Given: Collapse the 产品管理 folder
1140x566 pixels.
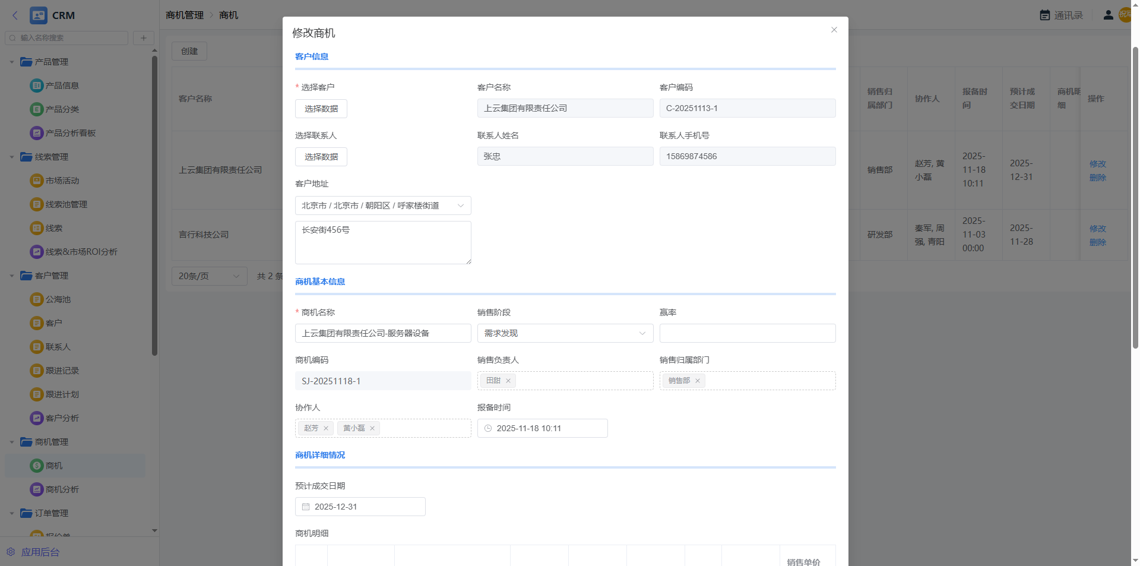Looking at the screenshot, I should pos(12,62).
